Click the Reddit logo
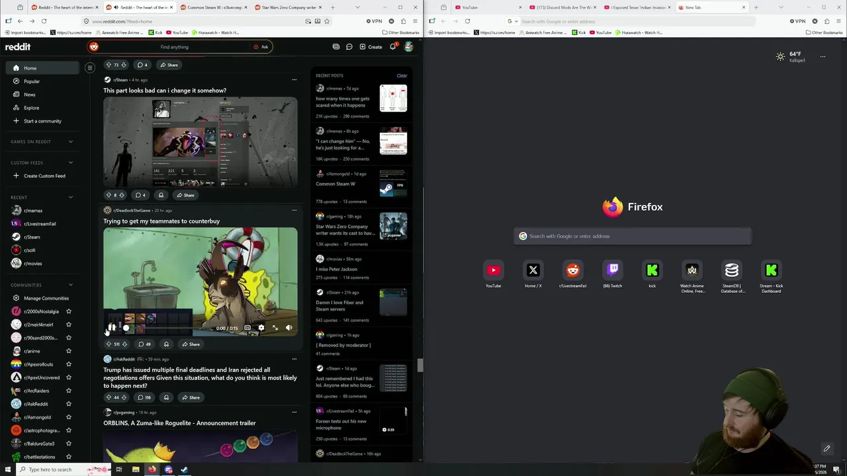The height and width of the screenshot is (476, 847). pos(18,47)
